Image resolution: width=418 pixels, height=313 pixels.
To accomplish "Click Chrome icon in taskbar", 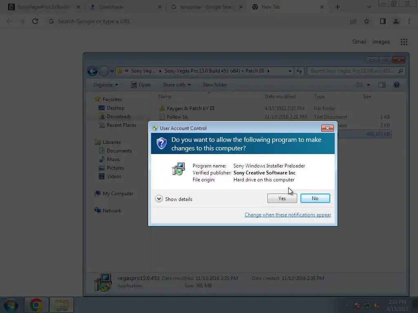I will (36, 305).
